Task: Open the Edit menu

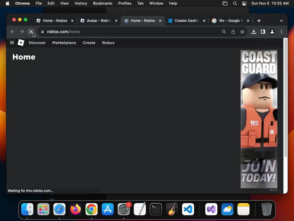Action: pos(51,3)
